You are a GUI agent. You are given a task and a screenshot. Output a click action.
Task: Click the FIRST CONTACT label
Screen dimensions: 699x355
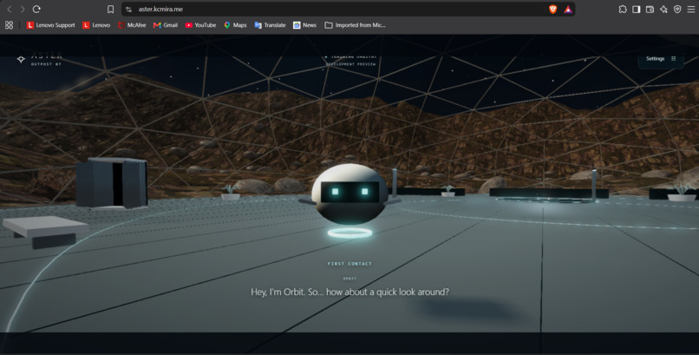(349, 264)
